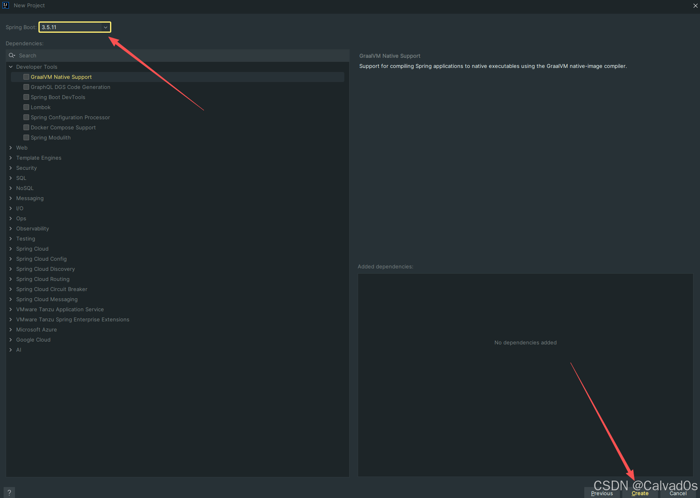Viewport: 700px width, 498px height.
Task: Expand the Ops category
Action: point(11,218)
